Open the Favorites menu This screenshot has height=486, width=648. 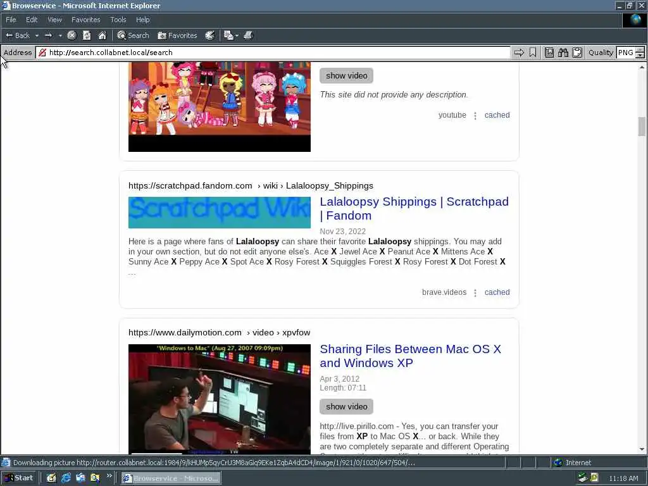(x=85, y=20)
